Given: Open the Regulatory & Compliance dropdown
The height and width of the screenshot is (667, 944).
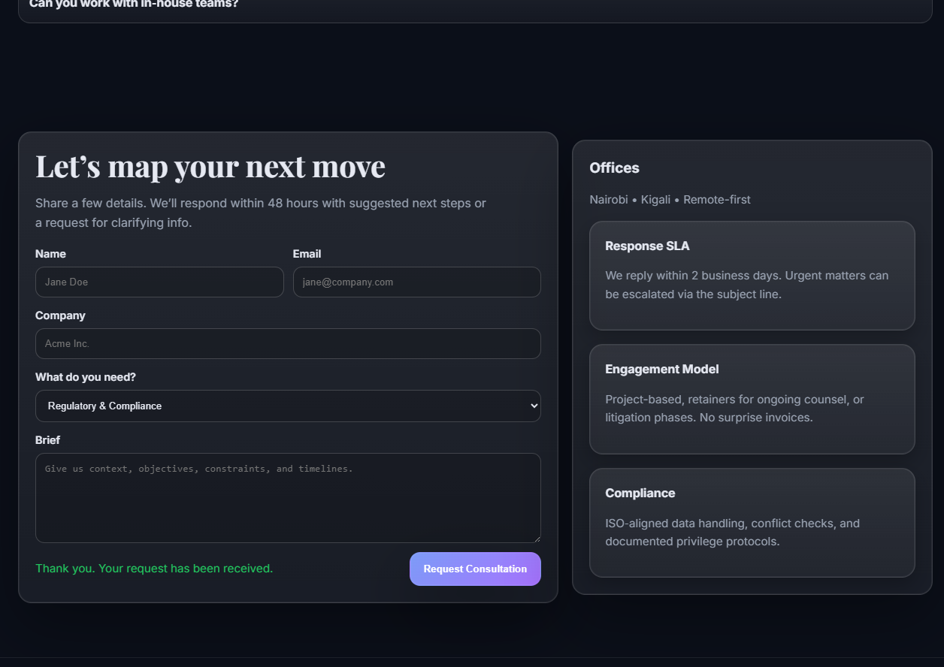Looking at the screenshot, I should tap(288, 406).
